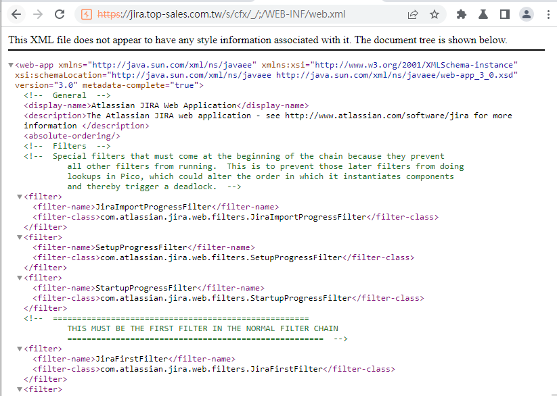557x396 pixels.
Task: Click the Filters comment line
Action: coord(67,146)
